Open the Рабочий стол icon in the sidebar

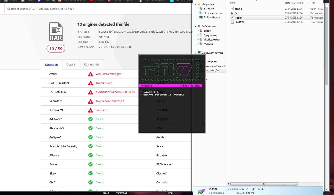[201, 18]
